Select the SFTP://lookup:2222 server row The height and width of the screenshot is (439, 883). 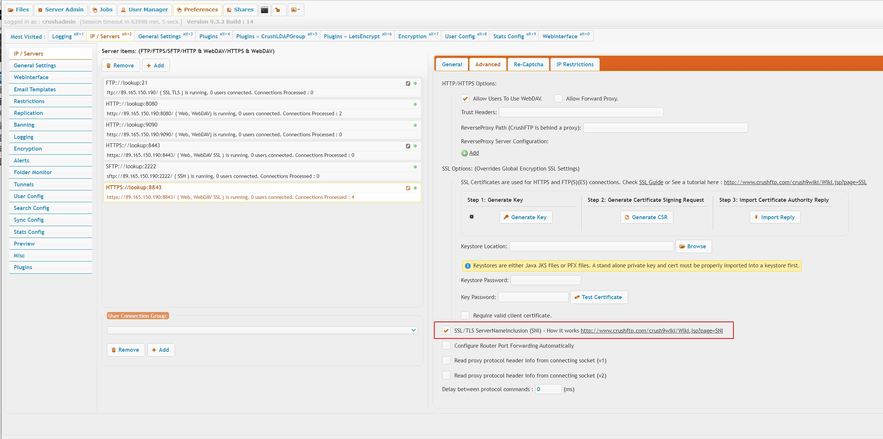(x=262, y=171)
